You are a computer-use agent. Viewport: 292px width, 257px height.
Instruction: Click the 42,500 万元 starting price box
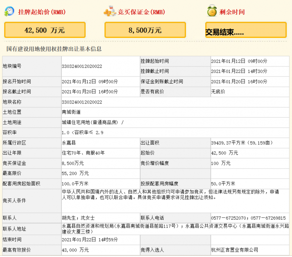pos(45,30)
